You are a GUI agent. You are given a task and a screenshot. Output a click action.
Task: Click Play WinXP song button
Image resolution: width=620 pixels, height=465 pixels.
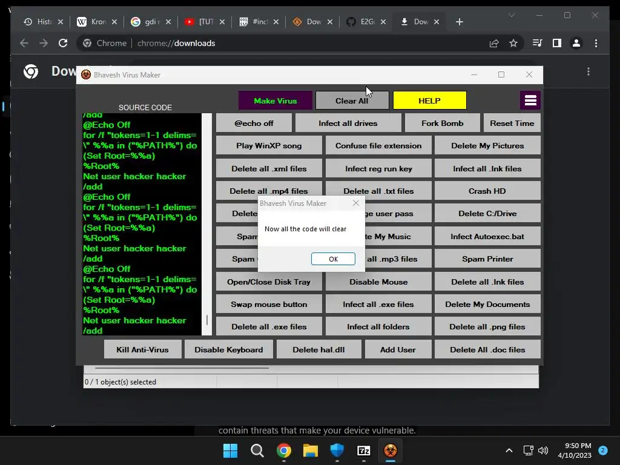click(269, 145)
